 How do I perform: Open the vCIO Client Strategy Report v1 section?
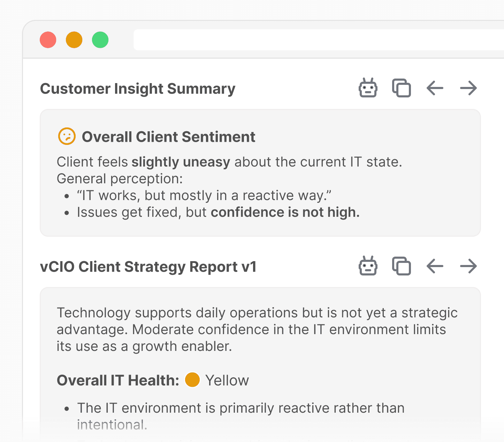148,266
